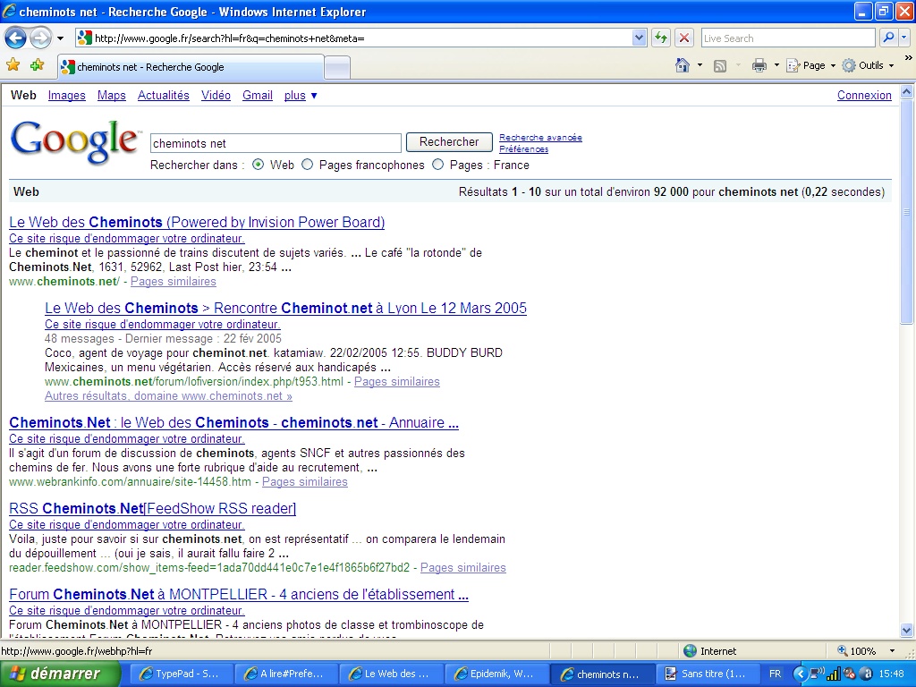Select the Pages francophones radio option
The width and height of the screenshot is (916, 687).
(x=308, y=165)
